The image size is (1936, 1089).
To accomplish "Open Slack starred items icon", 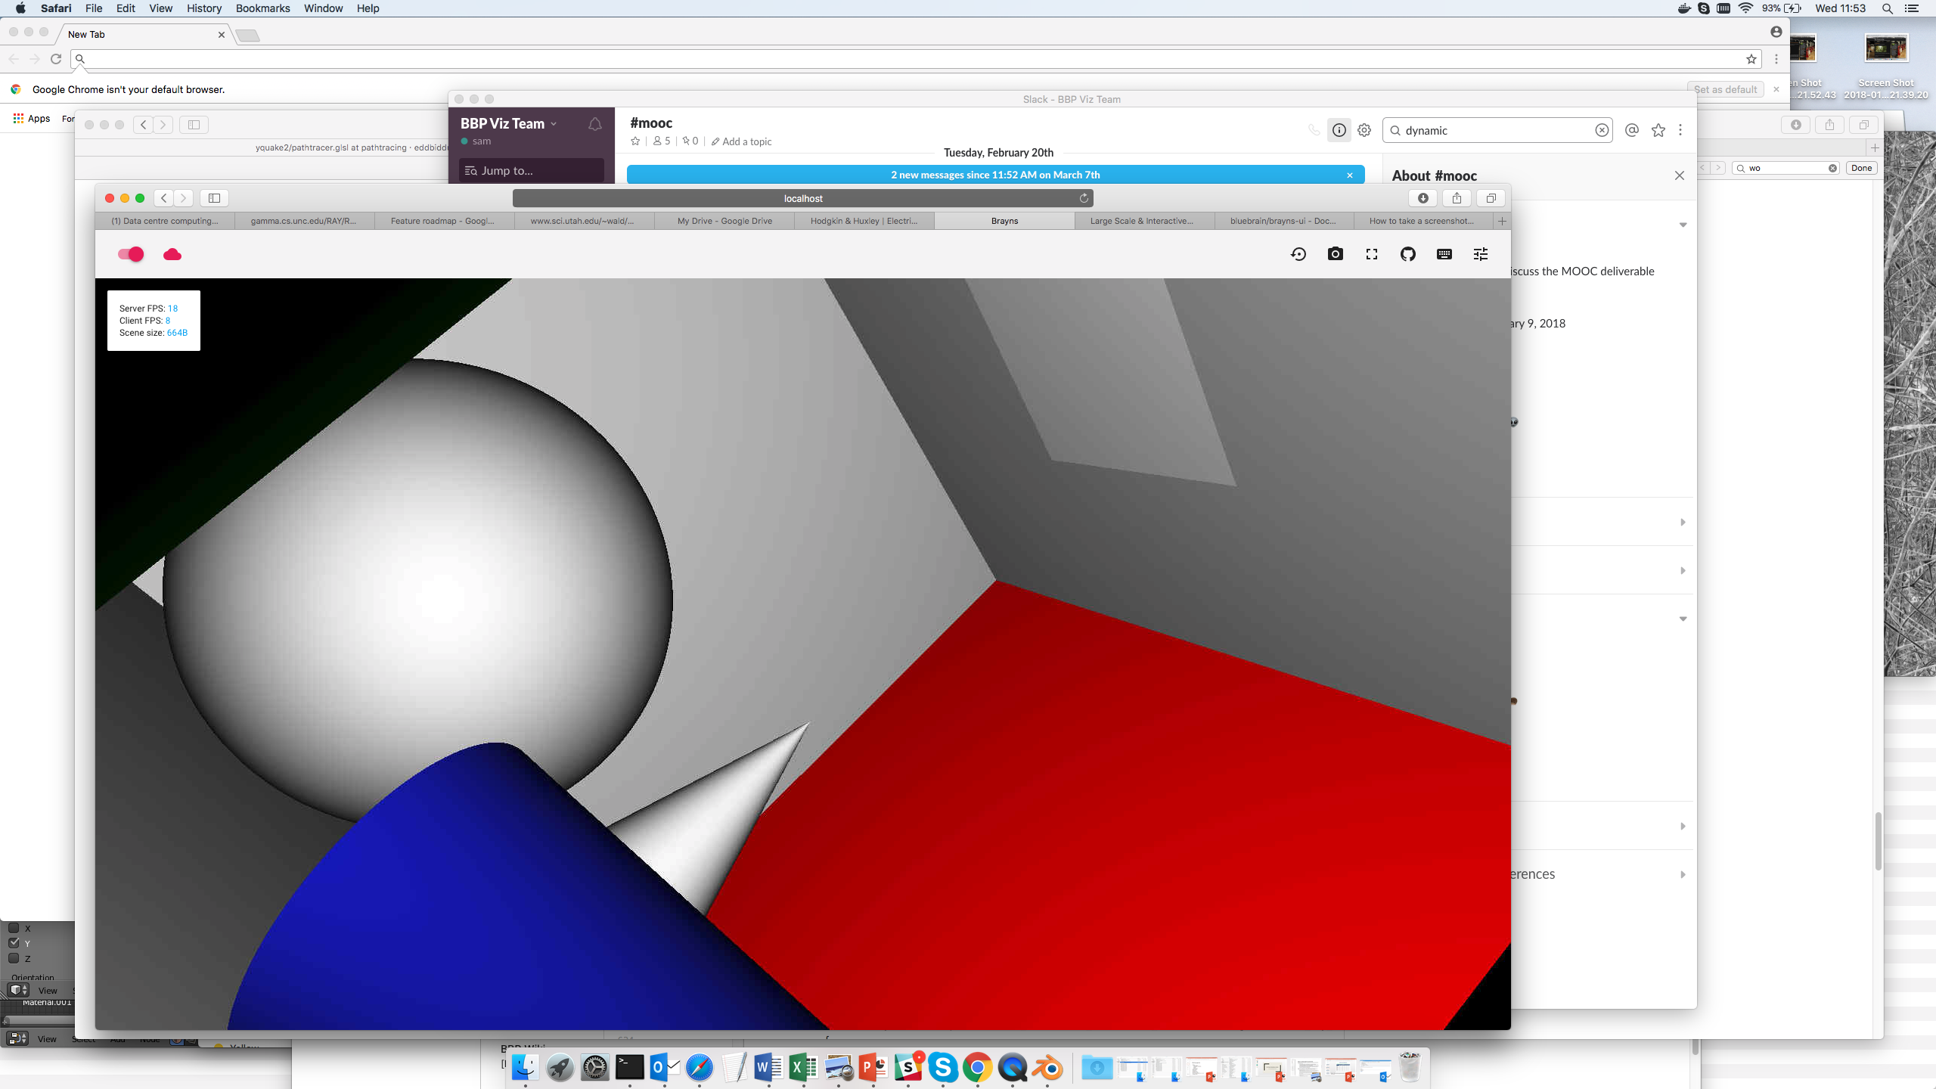I will point(1658,130).
